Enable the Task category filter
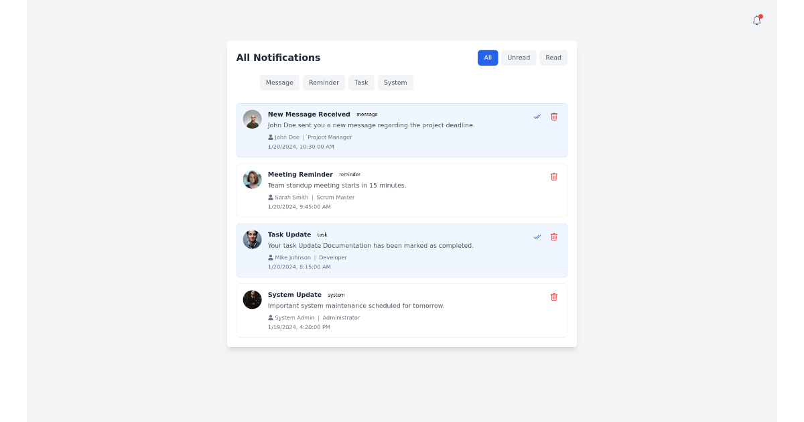Image resolution: width=804 pixels, height=422 pixels. tap(361, 82)
